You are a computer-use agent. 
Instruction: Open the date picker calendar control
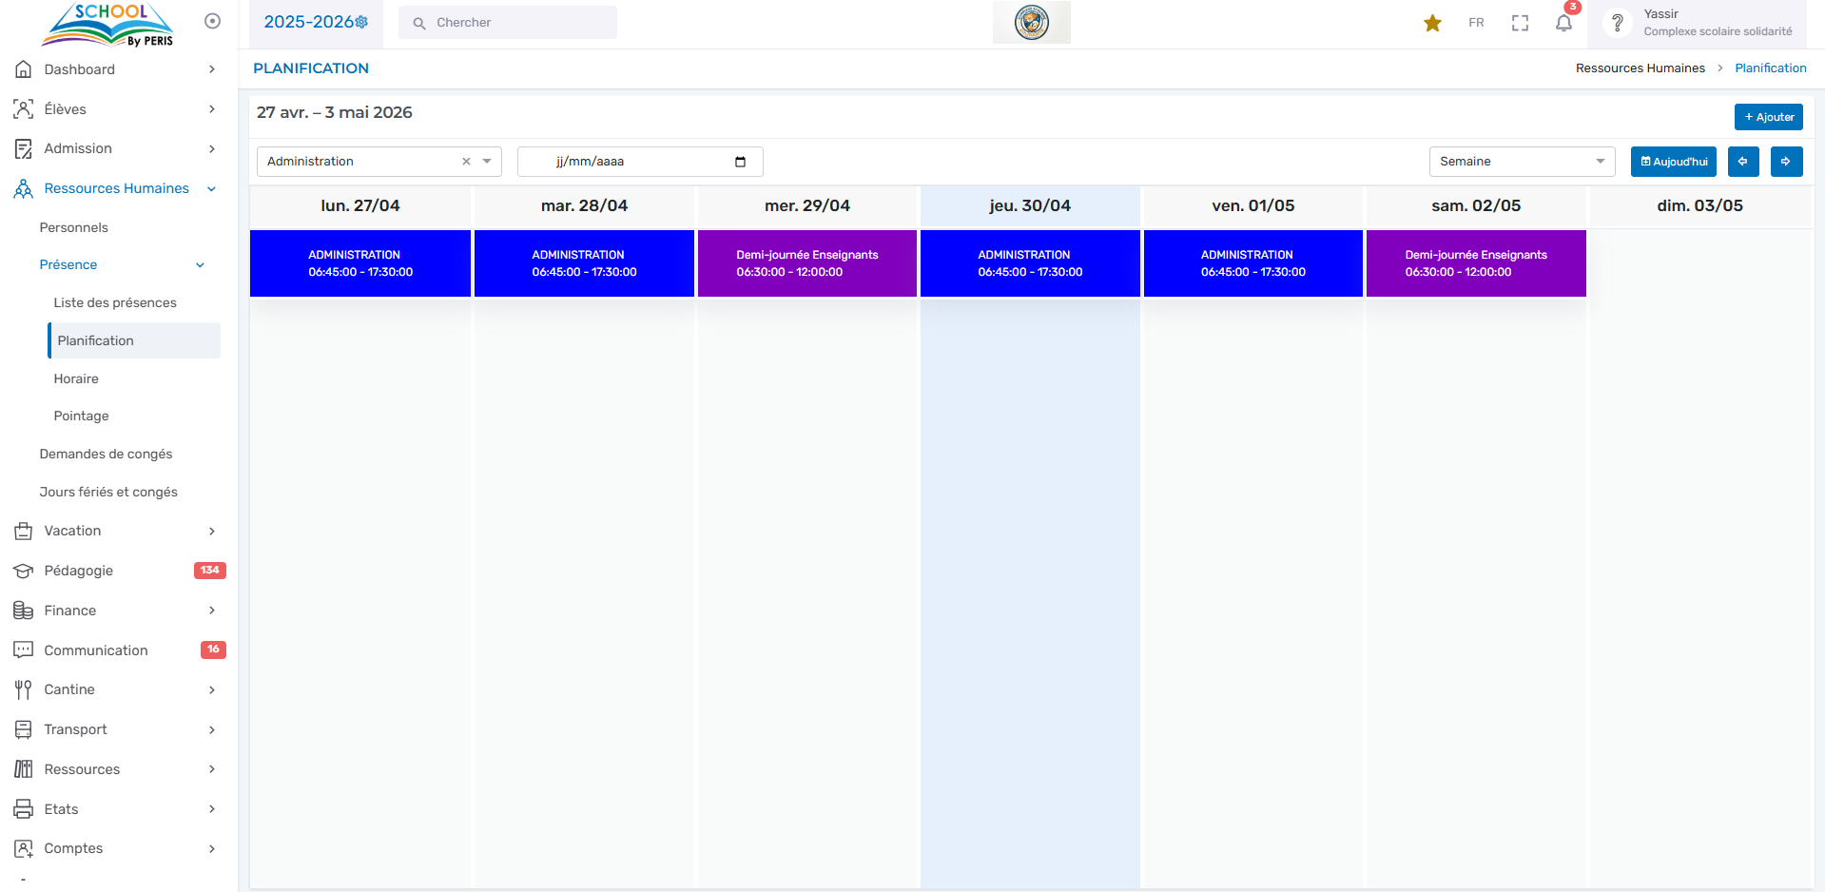tap(741, 162)
